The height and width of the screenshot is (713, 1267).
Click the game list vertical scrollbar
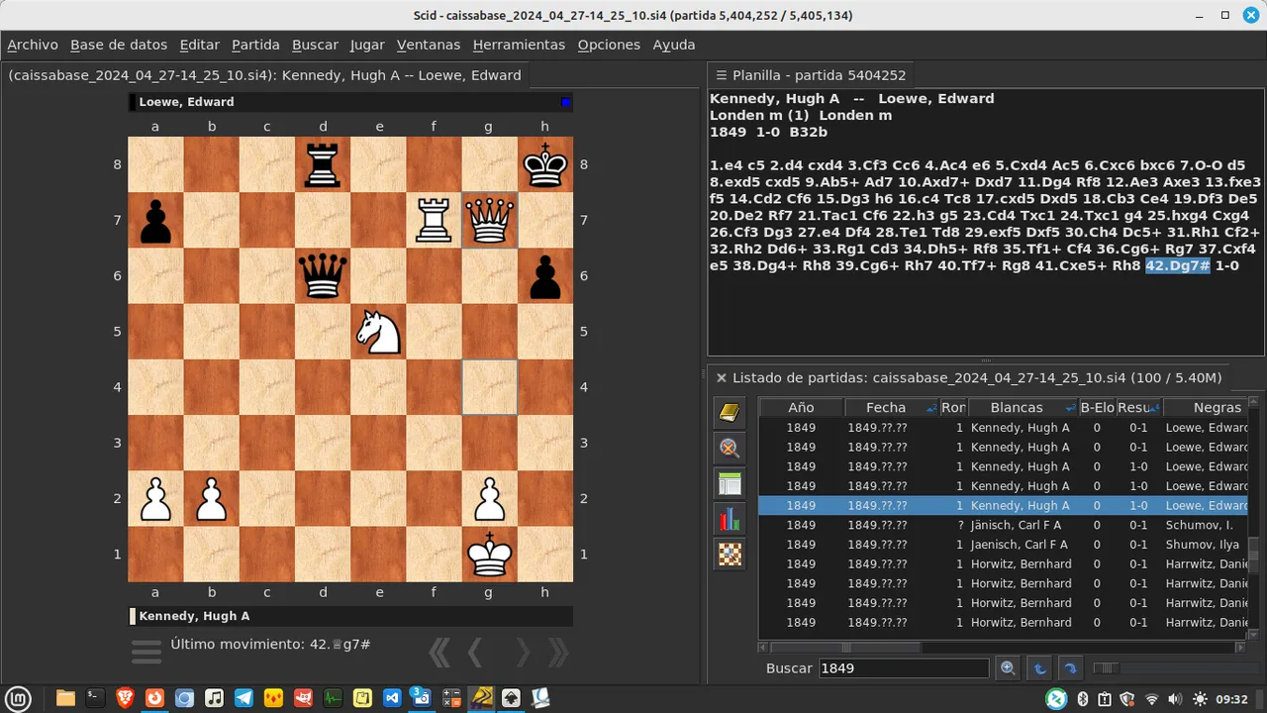pos(1253,519)
